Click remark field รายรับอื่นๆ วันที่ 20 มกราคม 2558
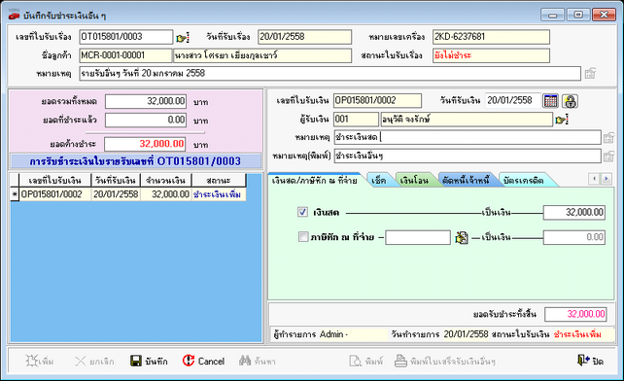The image size is (624, 381). [x=329, y=74]
